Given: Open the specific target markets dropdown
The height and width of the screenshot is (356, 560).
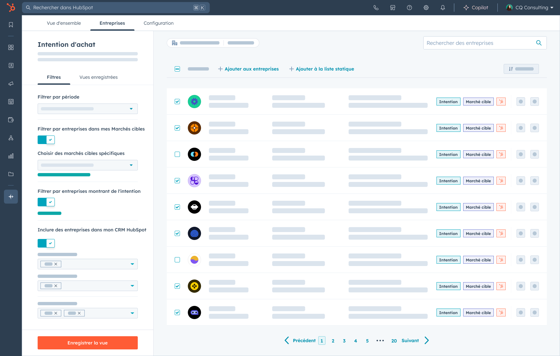Looking at the screenshot, I should [88, 165].
